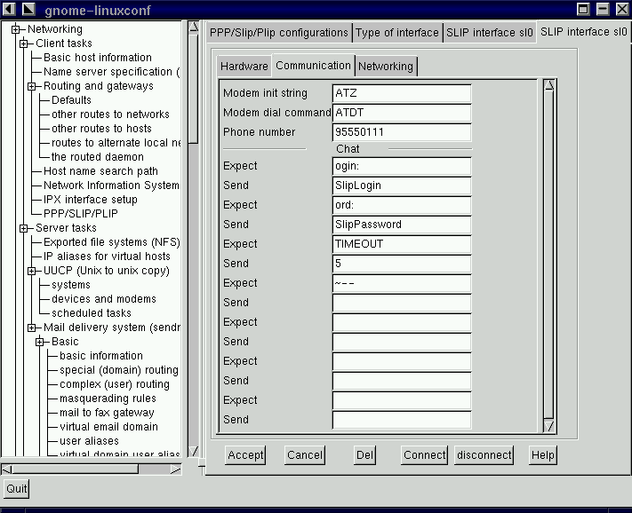Screen dimensions: 632x513
Task: Collapse the Networking tree node
Action: (16, 29)
